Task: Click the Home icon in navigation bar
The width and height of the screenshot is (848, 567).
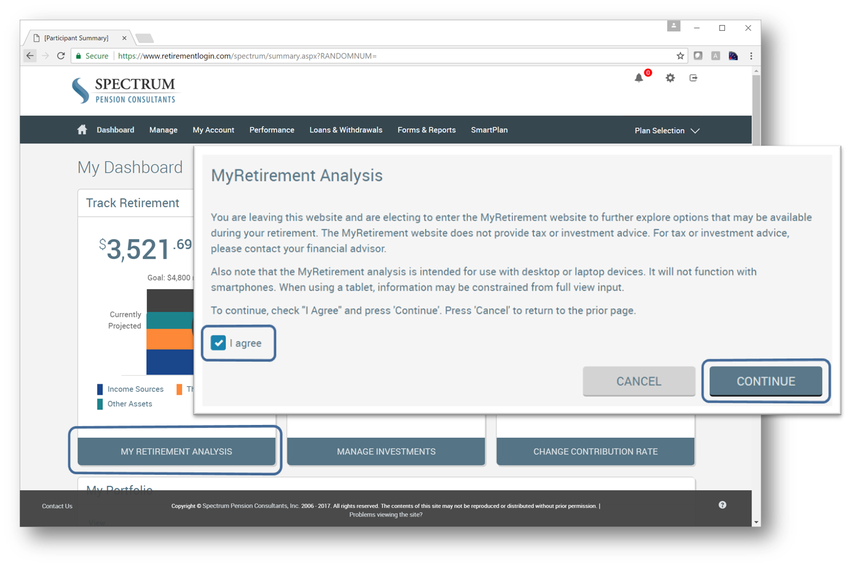Action: 82,130
